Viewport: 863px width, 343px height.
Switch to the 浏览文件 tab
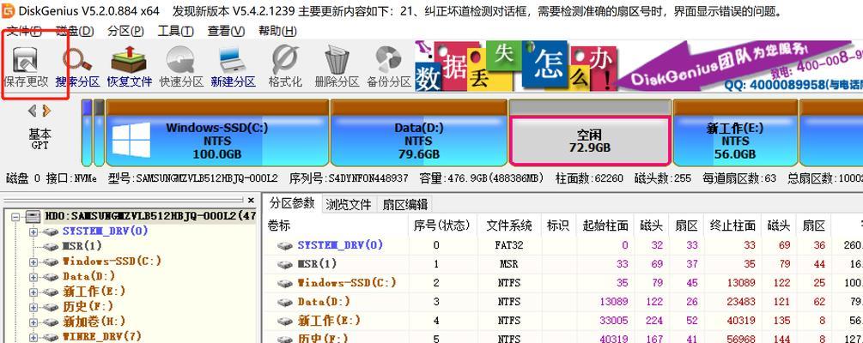click(x=349, y=204)
